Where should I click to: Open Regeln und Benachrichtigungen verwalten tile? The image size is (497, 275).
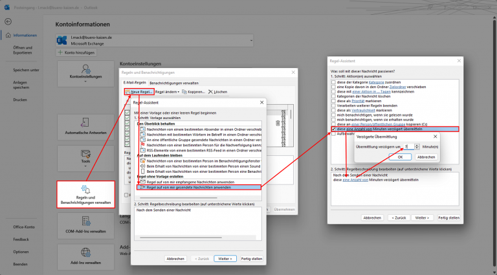click(86, 193)
